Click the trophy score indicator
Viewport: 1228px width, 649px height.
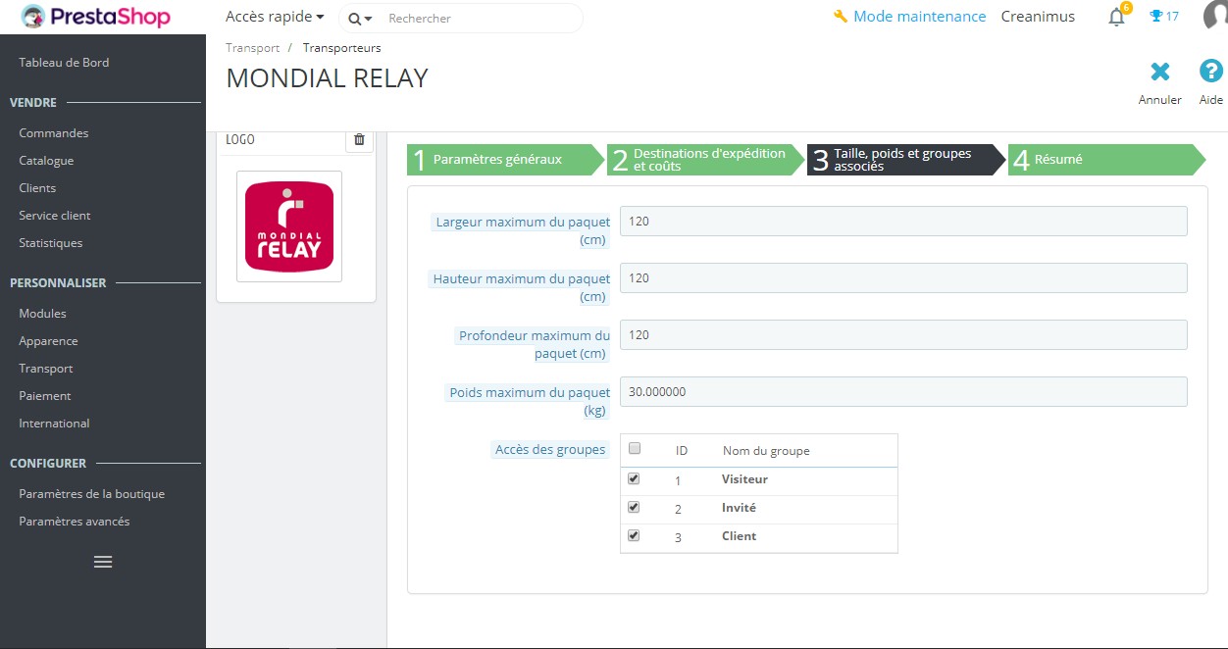pos(1164,17)
